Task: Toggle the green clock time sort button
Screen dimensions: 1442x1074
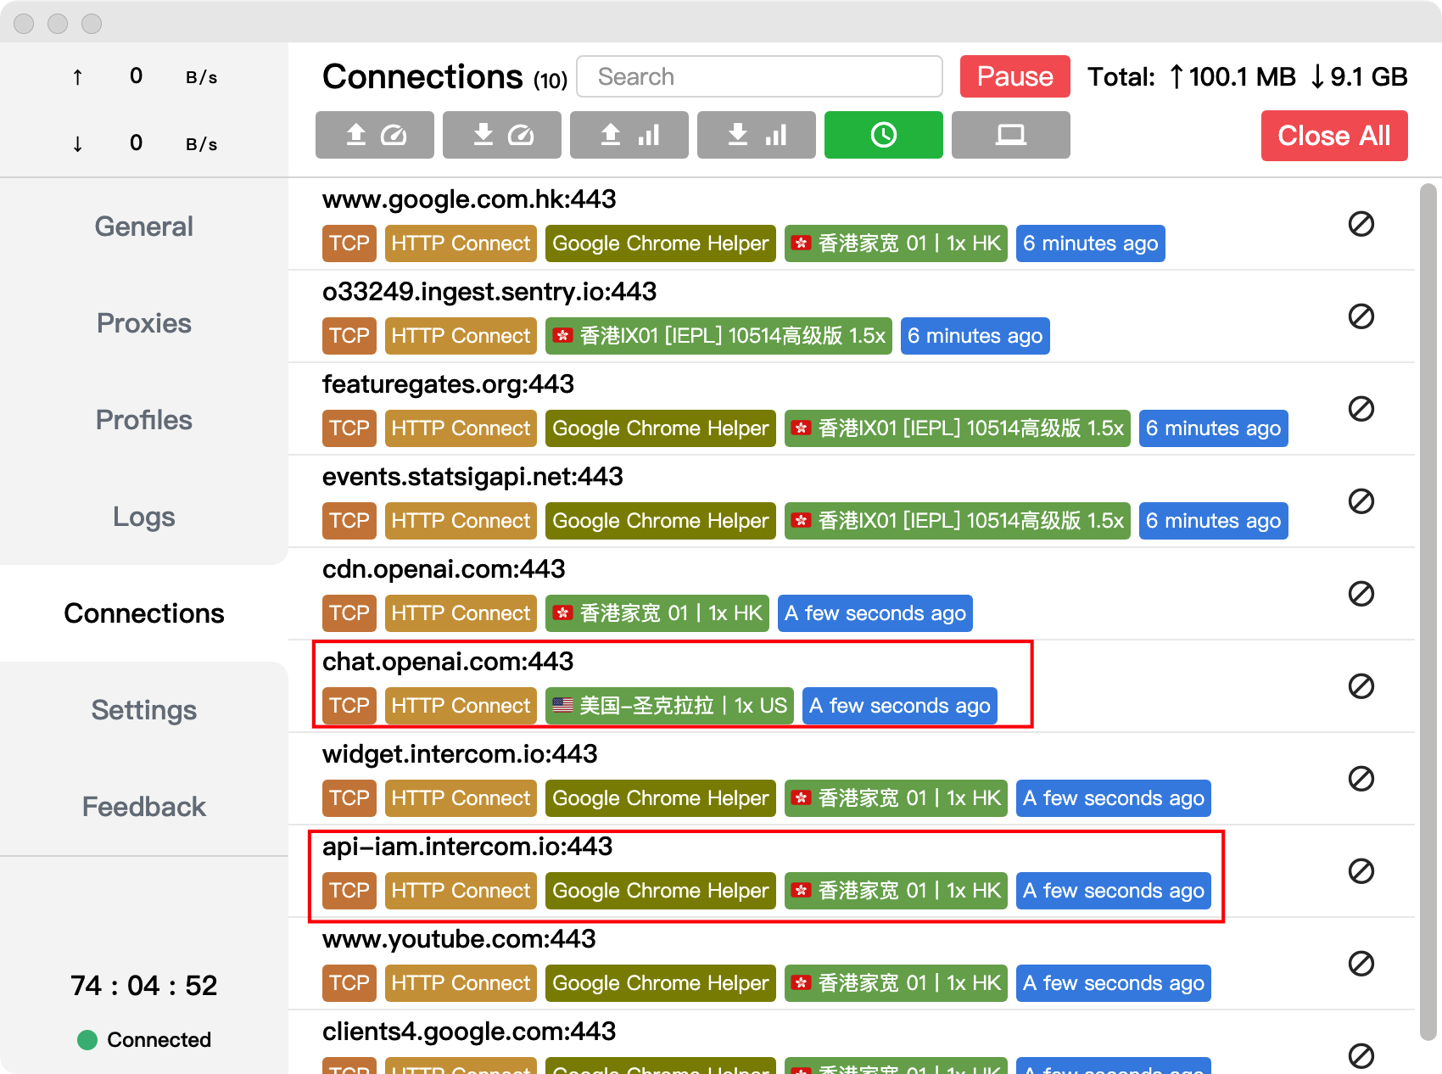Action: pyautogui.click(x=883, y=135)
